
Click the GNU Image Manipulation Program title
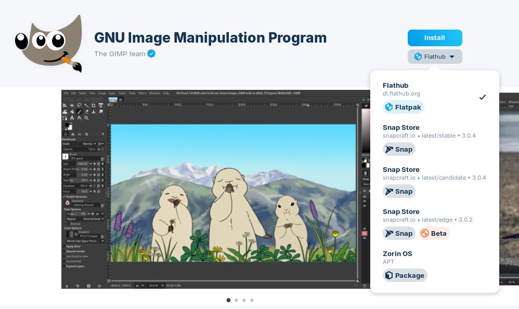(210, 38)
